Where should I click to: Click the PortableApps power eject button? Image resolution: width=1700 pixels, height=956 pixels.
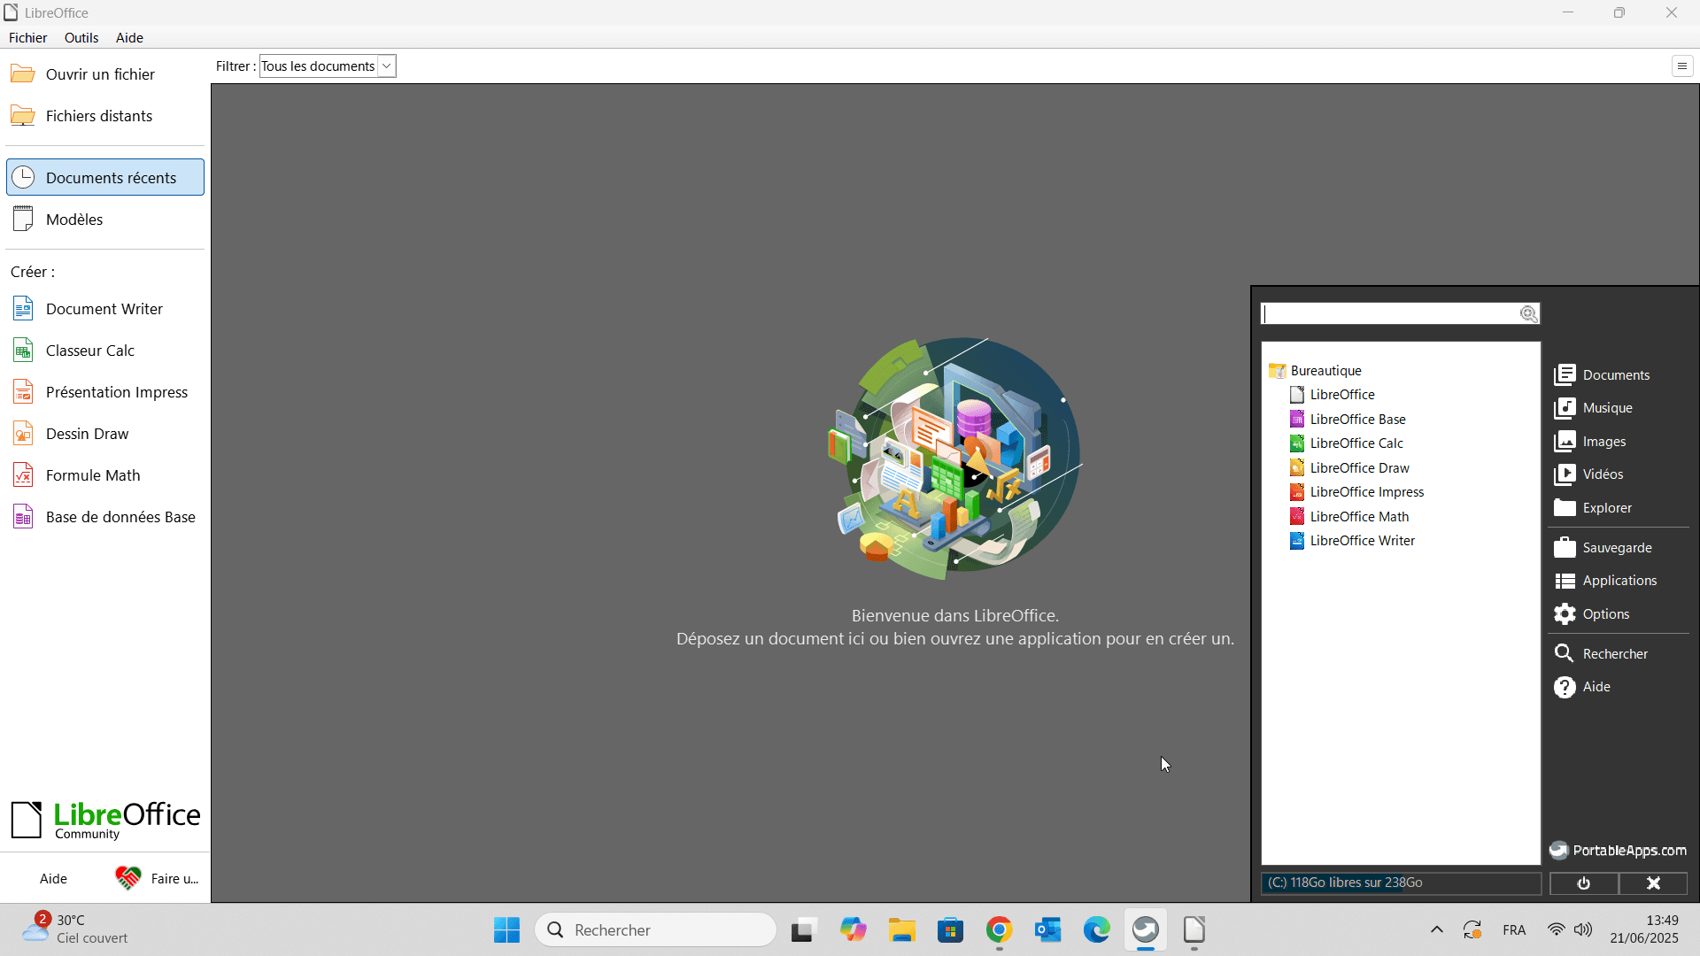point(1584,883)
